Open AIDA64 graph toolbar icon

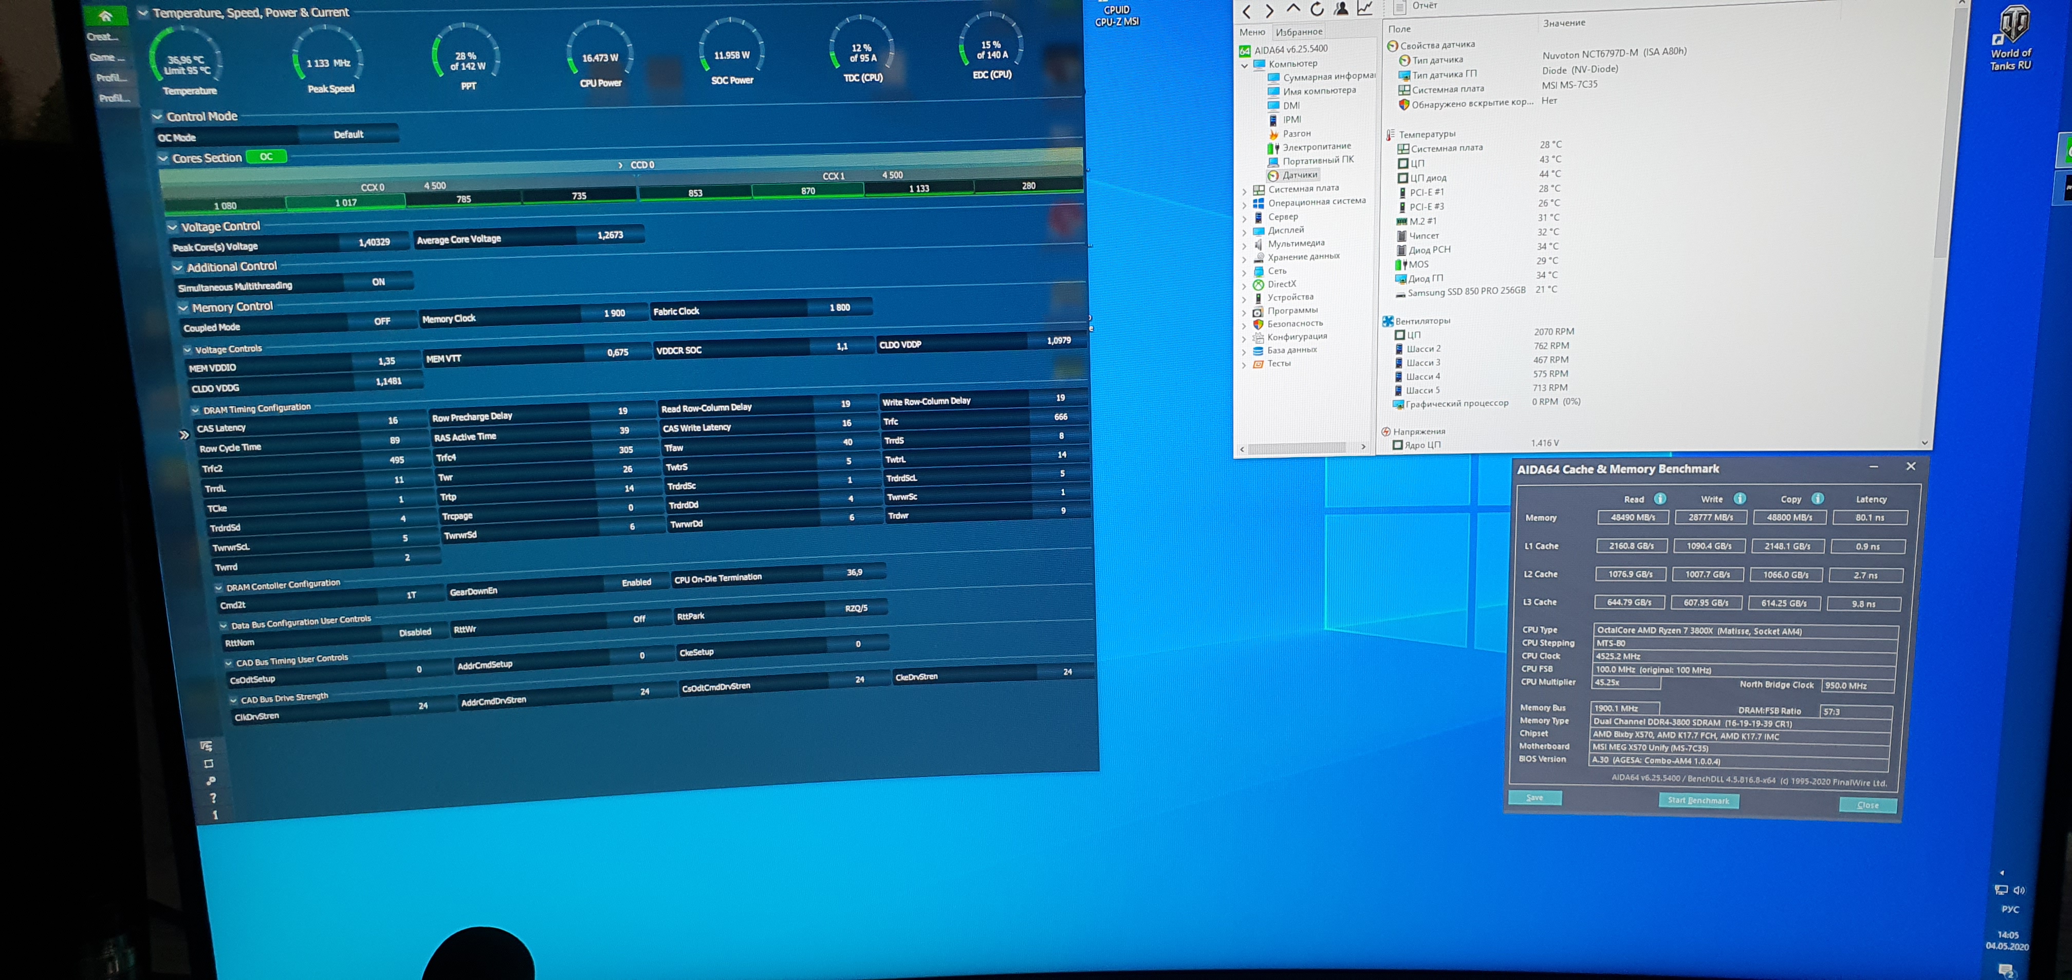click(x=1365, y=8)
